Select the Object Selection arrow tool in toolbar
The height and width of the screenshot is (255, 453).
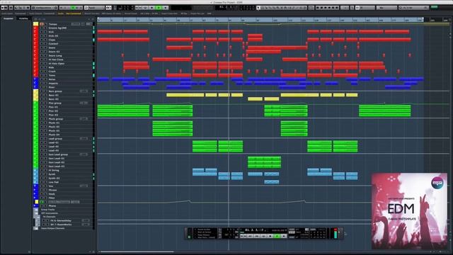click(258, 8)
